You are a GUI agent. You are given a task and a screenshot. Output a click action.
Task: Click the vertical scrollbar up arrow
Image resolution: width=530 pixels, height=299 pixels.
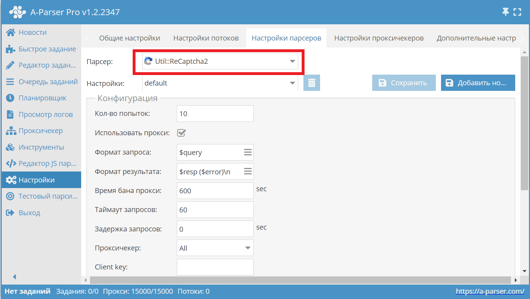coord(524,52)
